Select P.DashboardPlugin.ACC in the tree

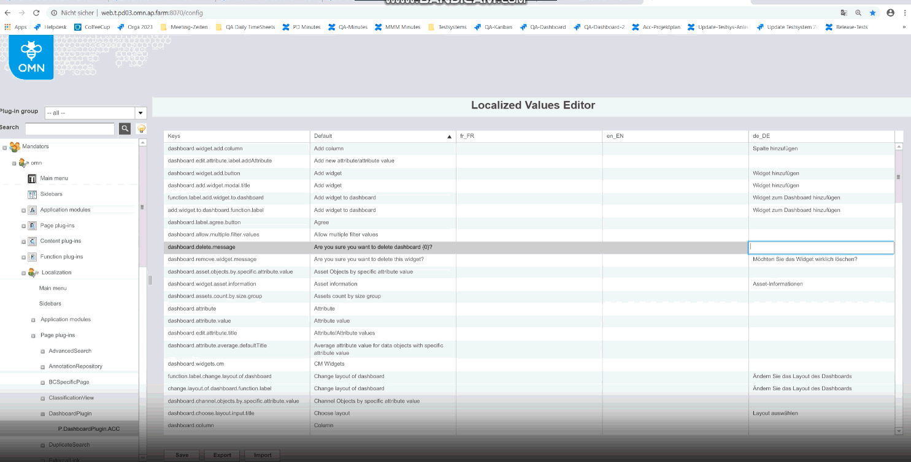pos(88,429)
